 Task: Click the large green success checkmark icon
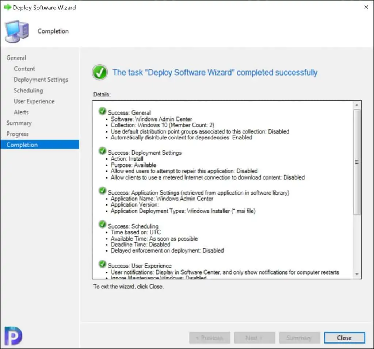point(100,72)
